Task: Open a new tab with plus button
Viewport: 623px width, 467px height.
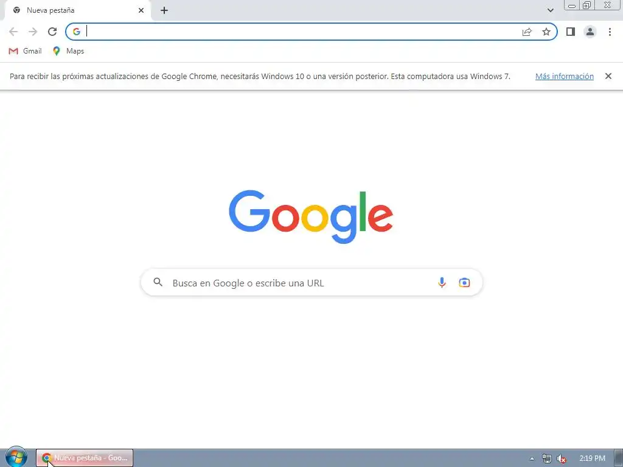Action: coord(164,10)
